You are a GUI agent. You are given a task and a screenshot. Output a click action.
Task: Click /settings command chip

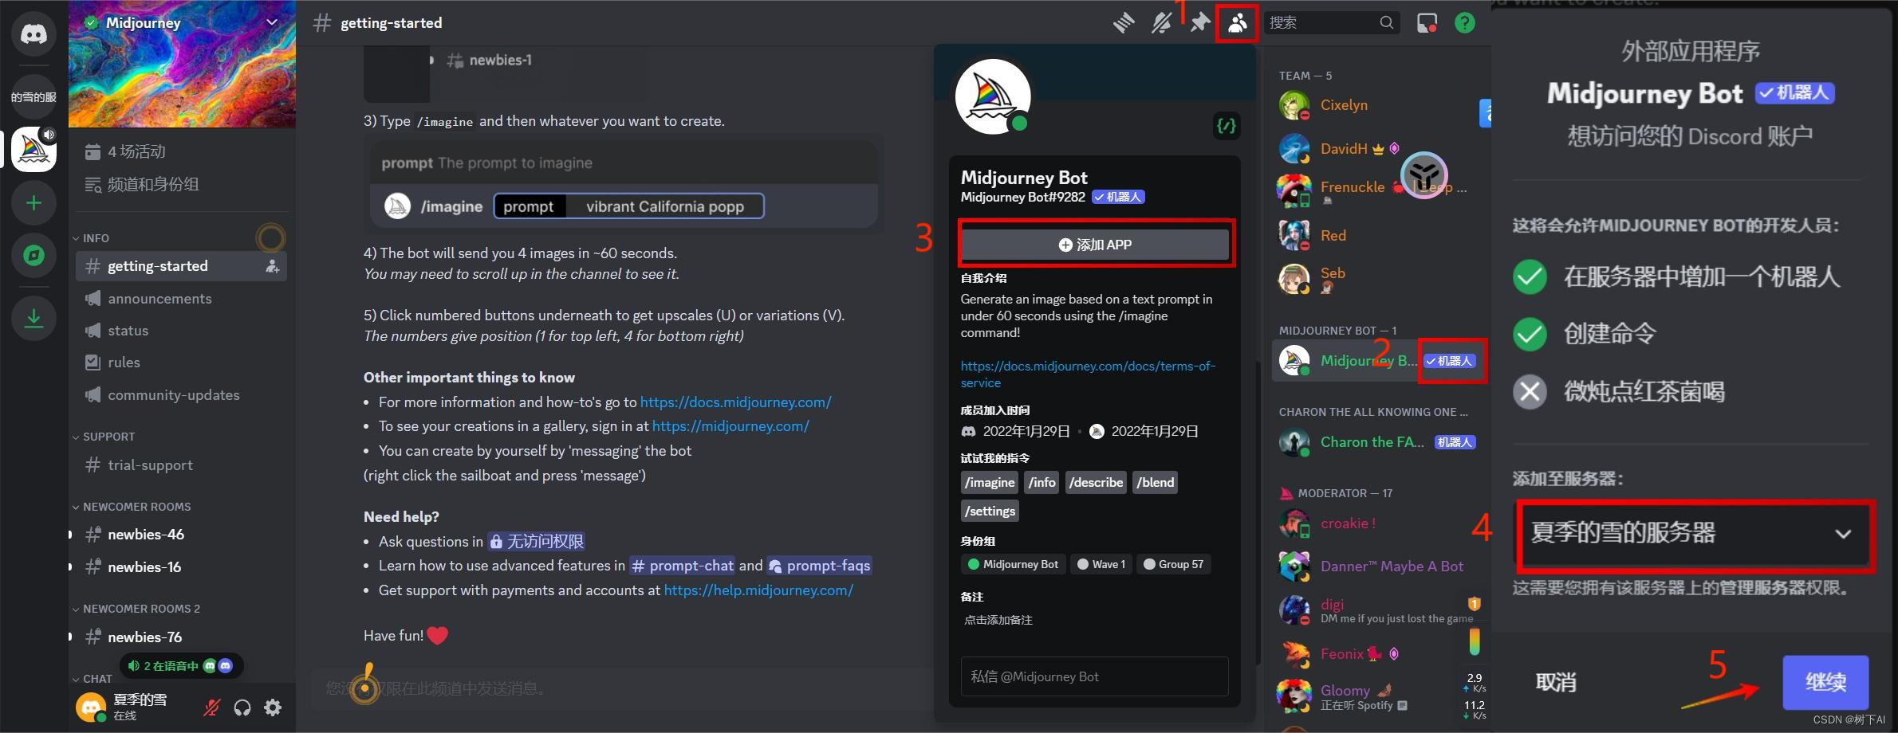pos(990,512)
